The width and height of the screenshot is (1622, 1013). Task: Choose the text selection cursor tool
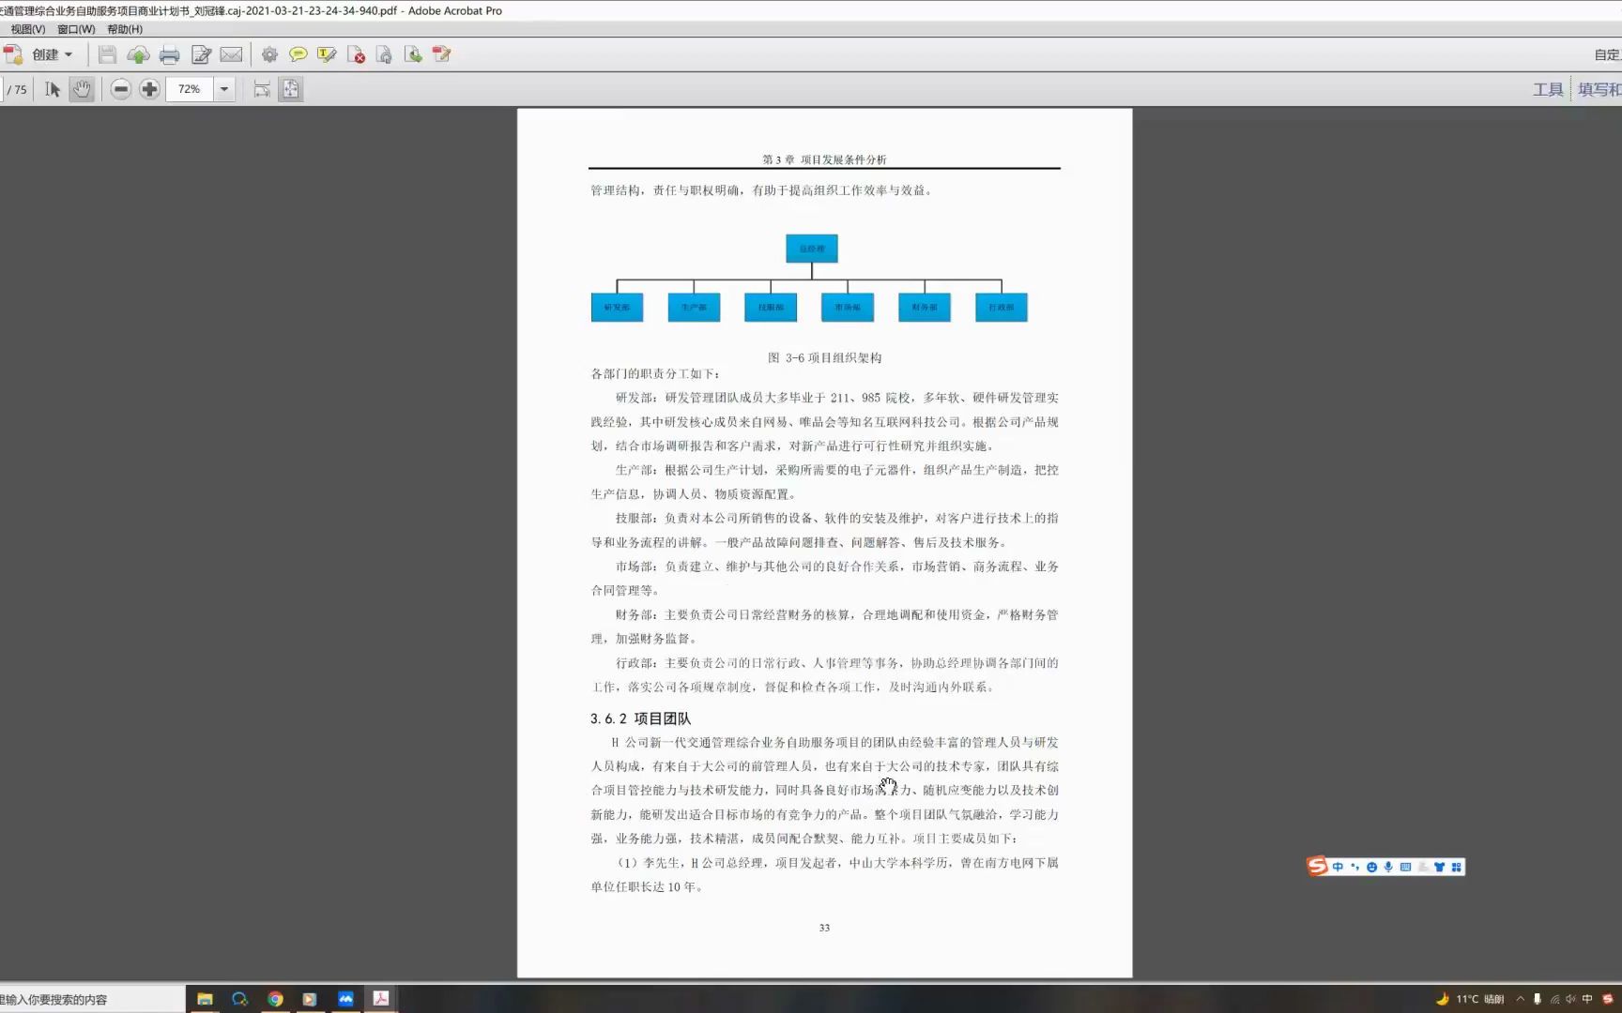tap(53, 89)
